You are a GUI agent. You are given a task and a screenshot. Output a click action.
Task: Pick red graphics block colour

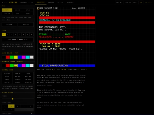click(8, 66)
